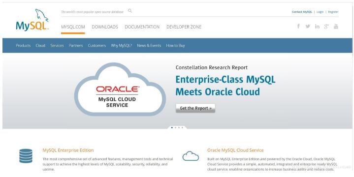The image size is (354, 177).
Task: Open the MySQL Facebook page icon
Action: pos(298,26)
